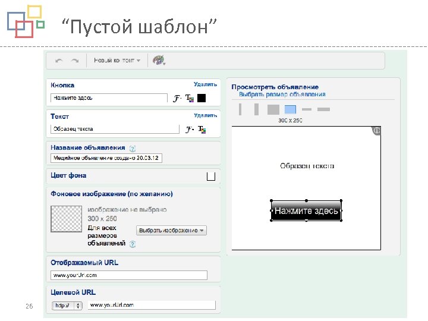Viewport: 428px width, 321px height.
Task: Click Выбрать размер объявления link
Action: (282, 95)
